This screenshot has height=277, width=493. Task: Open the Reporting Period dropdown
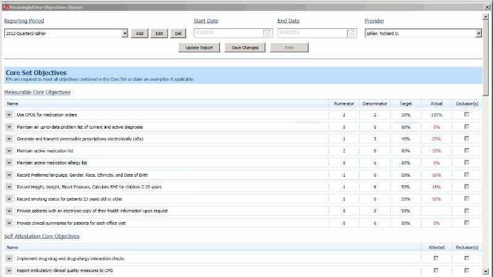coord(124,33)
